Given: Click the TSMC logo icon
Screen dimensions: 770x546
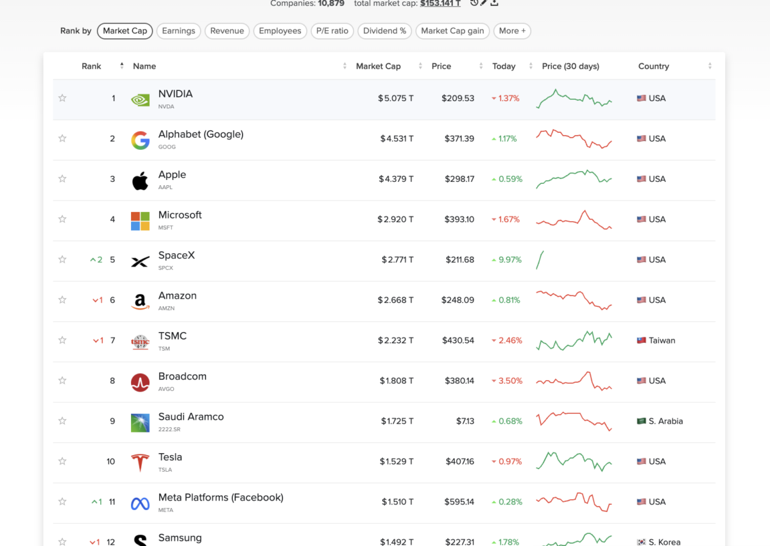Looking at the screenshot, I should [x=141, y=342].
